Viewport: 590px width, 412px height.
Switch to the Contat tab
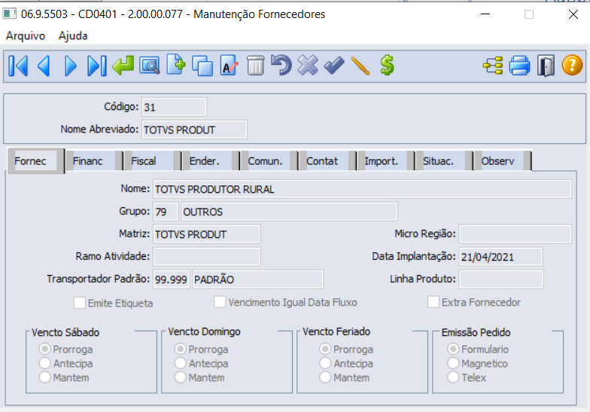[327, 161]
